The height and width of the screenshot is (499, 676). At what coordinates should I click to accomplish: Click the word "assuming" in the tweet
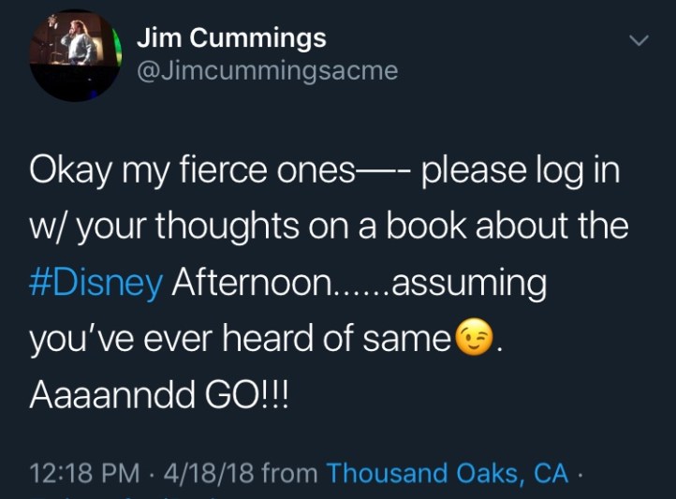pos(468,283)
